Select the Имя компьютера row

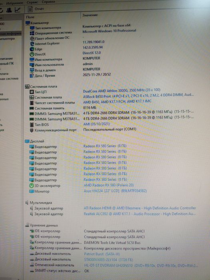65,59
